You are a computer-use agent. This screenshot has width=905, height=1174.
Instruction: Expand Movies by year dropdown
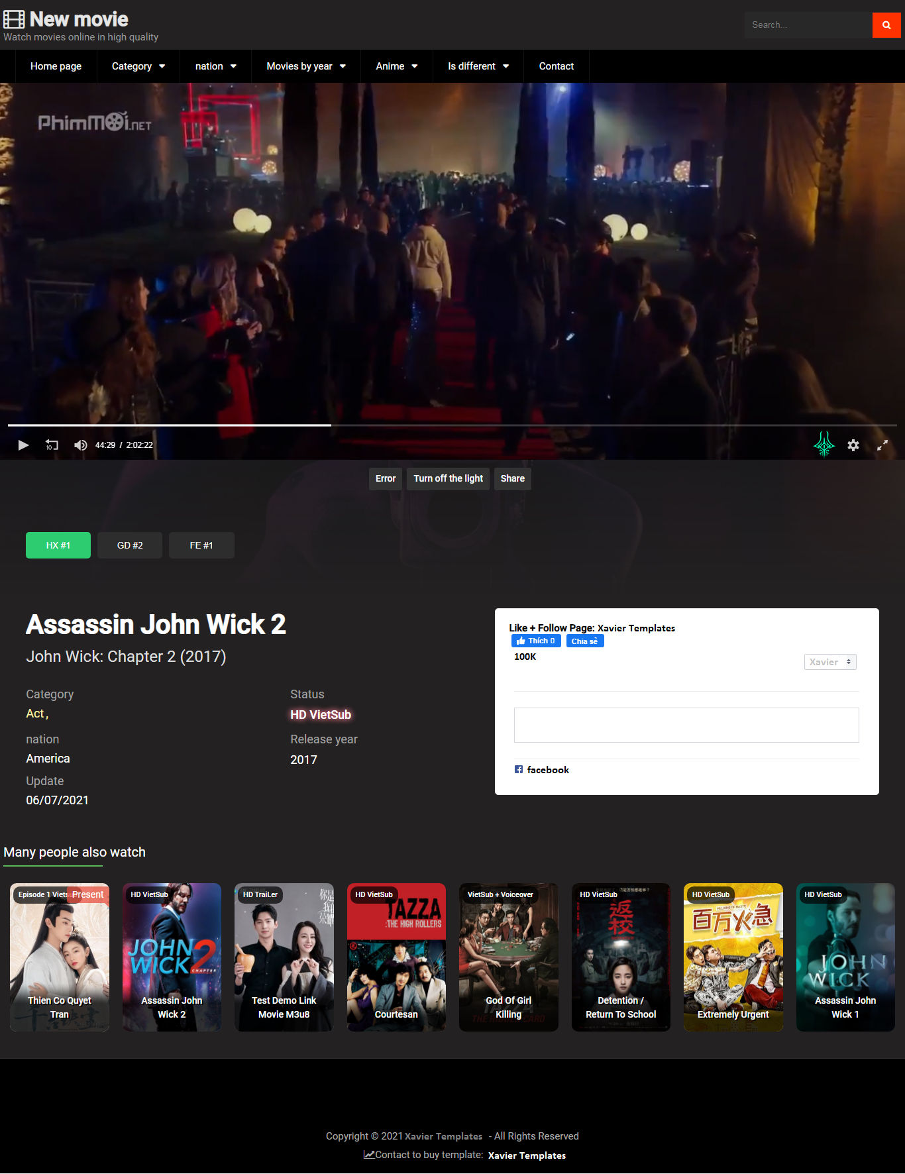point(306,66)
